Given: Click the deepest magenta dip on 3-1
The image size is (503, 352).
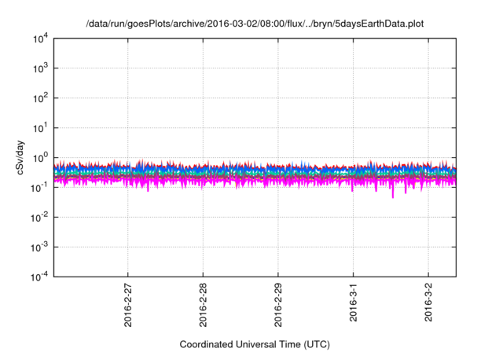Looking at the screenshot, I should click(393, 196).
